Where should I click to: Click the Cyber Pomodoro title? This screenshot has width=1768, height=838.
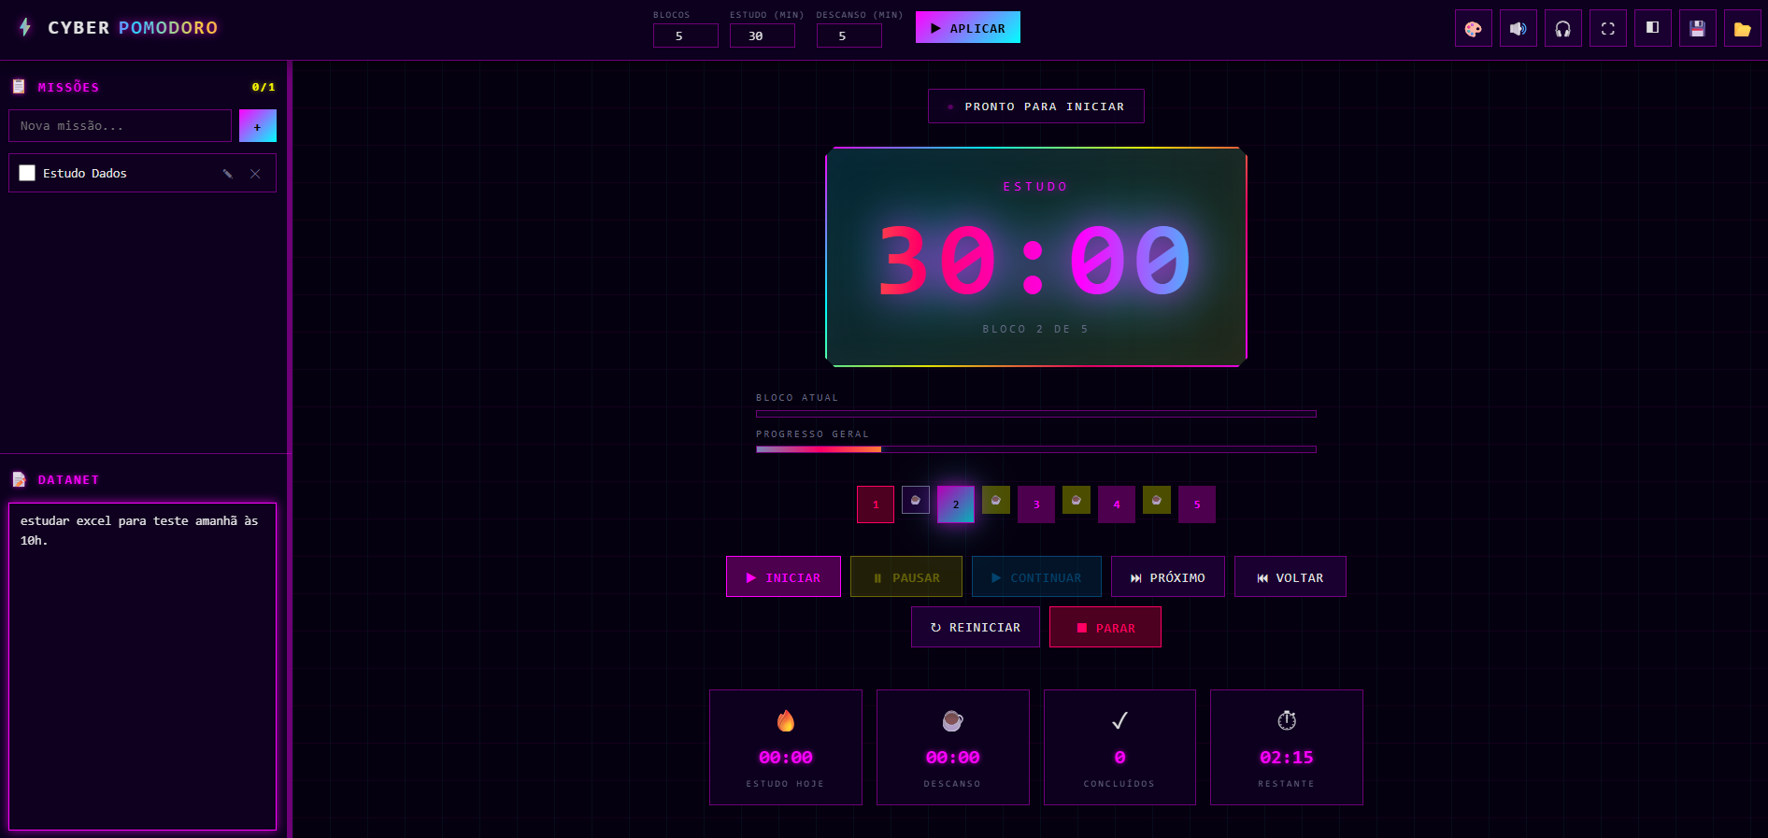pyautogui.click(x=133, y=28)
